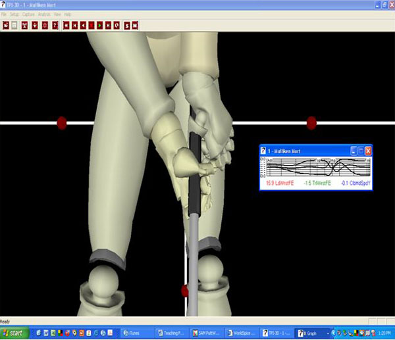
Task: Open the Help menu
Action: pos(67,14)
